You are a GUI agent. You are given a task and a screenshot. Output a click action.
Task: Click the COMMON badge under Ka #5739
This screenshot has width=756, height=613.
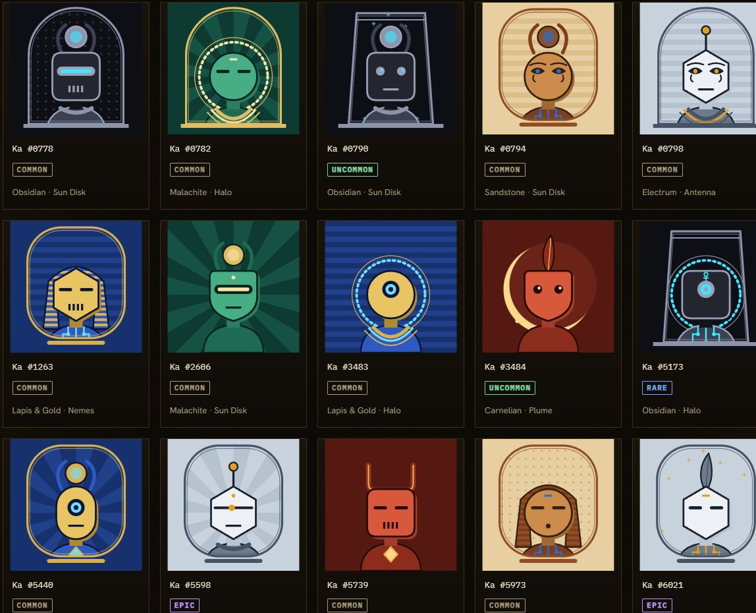point(347,605)
